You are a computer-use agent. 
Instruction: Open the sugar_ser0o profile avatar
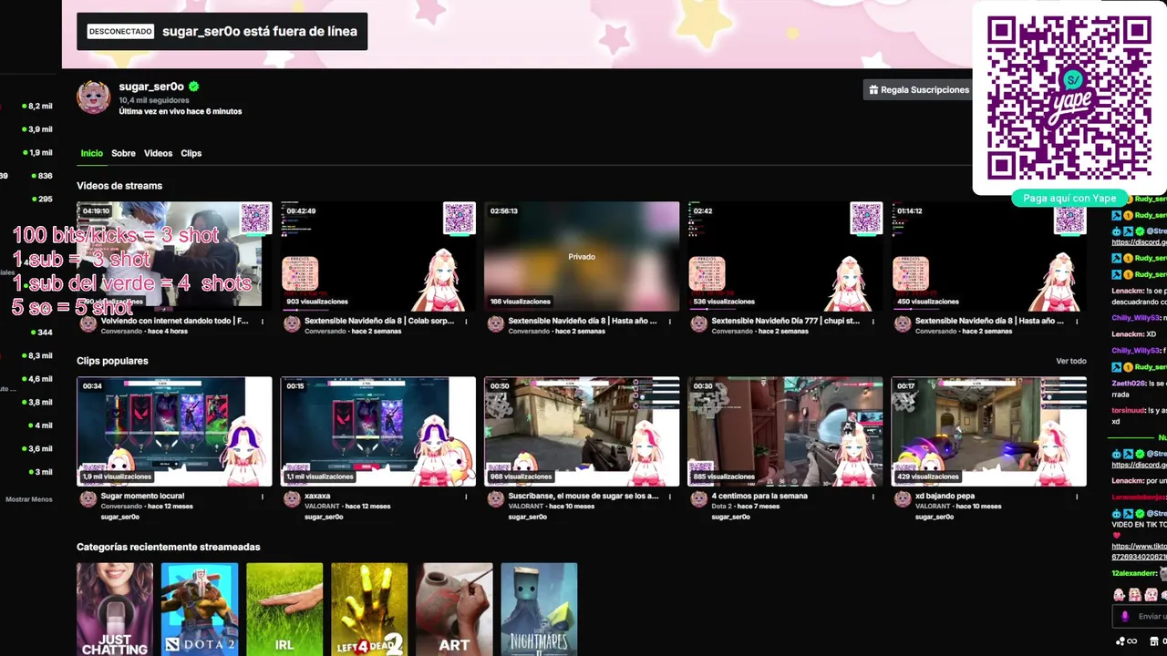point(93,97)
